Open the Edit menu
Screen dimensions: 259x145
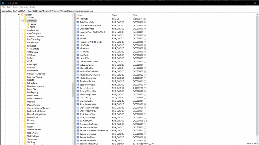point(9,7)
